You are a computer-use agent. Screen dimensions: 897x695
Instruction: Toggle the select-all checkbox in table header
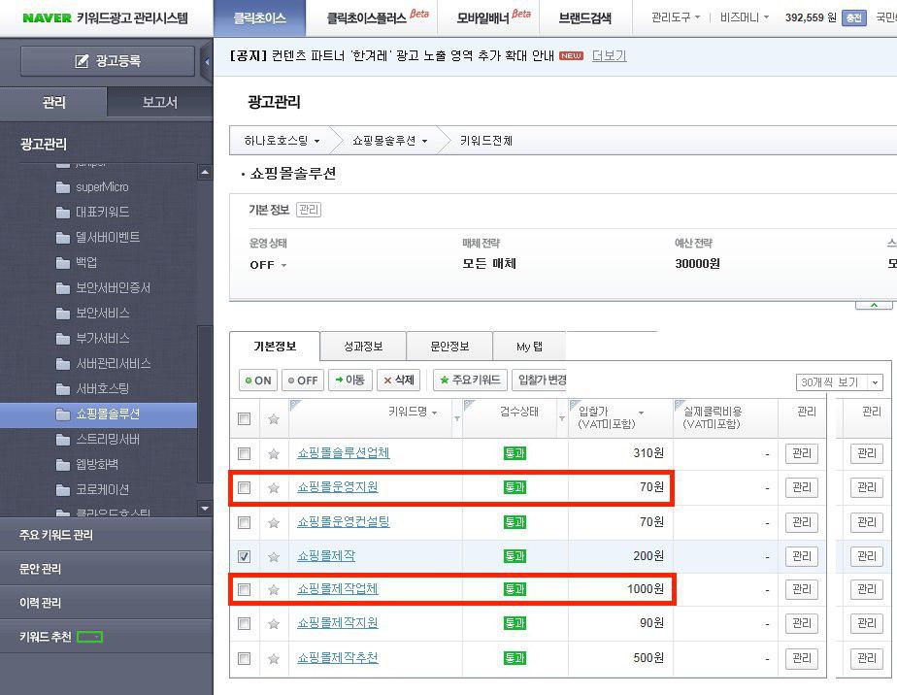tap(245, 418)
